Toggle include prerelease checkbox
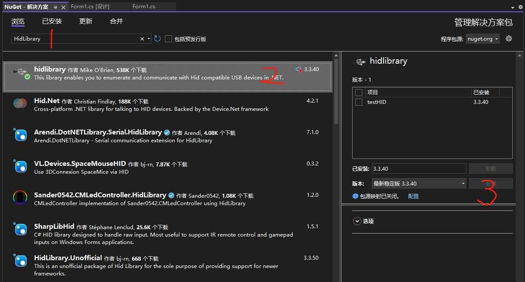This screenshot has height=282, width=525. pos(168,39)
